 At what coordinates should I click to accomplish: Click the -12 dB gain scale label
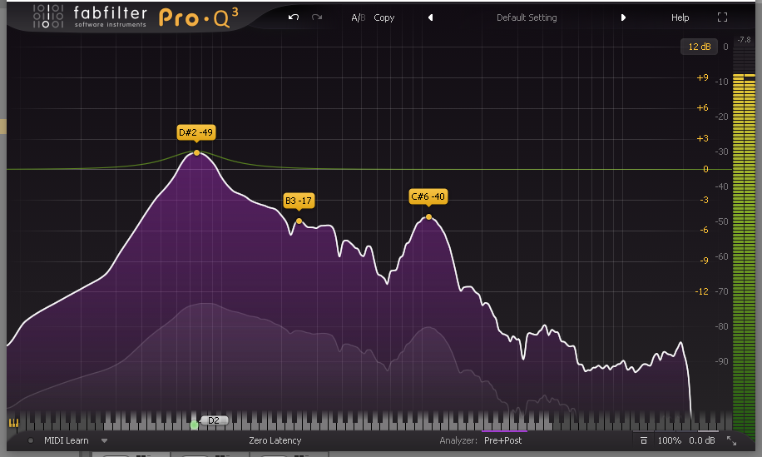coord(701,291)
